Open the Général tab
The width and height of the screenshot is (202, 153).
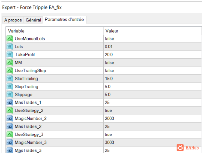click(33, 20)
